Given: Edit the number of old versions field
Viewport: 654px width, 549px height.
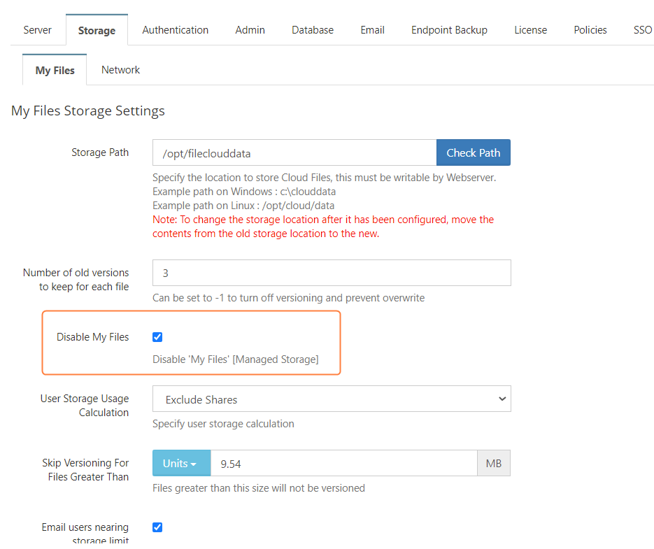Looking at the screenshot, I should (332, 273).
